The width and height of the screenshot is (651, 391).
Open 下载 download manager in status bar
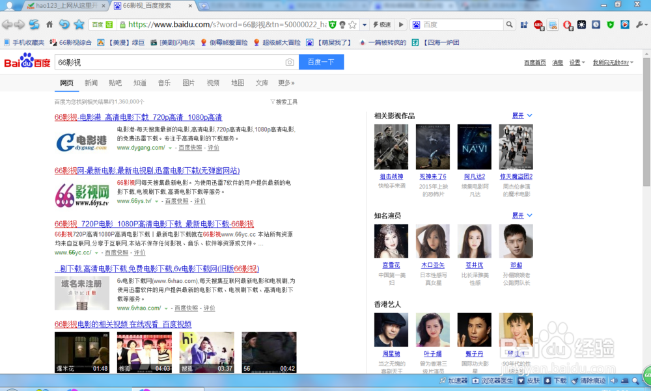(x=555, y=381)
